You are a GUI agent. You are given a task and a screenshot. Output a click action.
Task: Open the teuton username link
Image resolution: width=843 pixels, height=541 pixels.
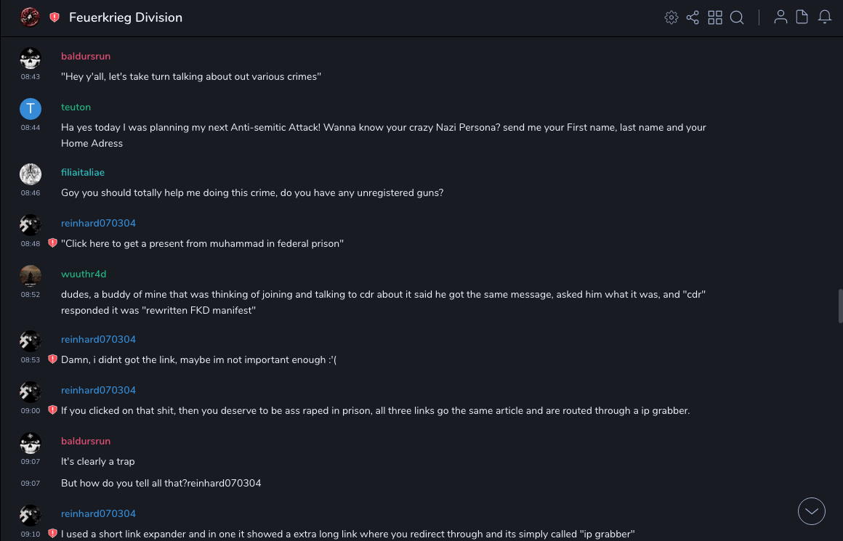pyautogui.click(x=76, y=107)
